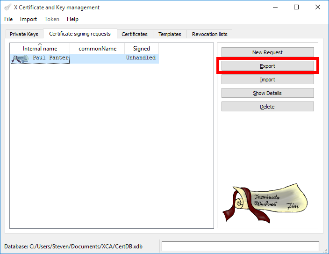Click the highlighted Export button

[x=267, y=66]
